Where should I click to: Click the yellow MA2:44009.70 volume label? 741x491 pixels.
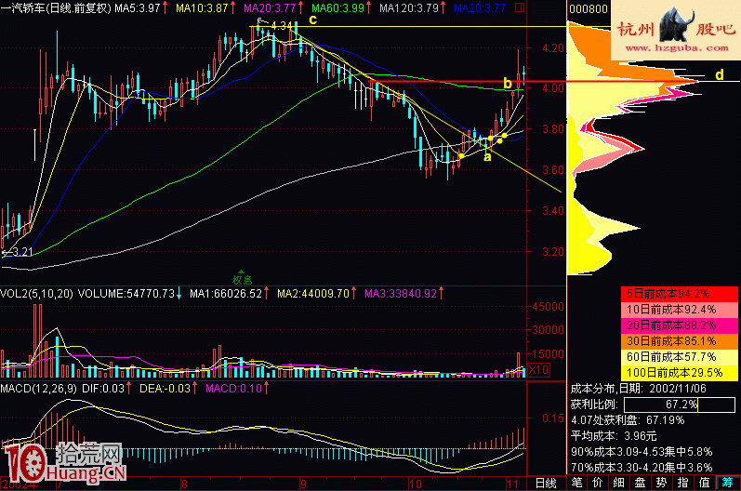[x=313, y=294]
